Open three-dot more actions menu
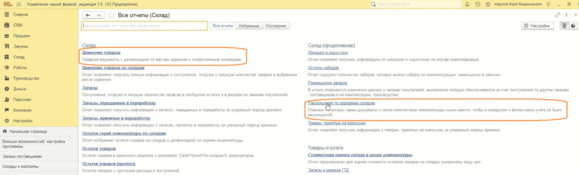This screenshot has width=579, height=175. coord(567,15)
